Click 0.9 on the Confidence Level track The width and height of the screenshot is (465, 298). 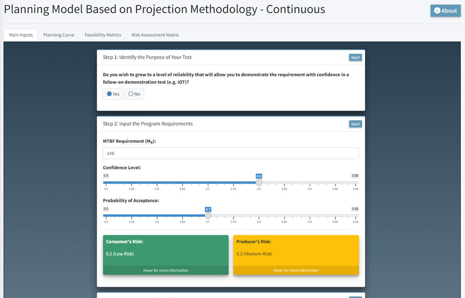[x=310, y=182]
